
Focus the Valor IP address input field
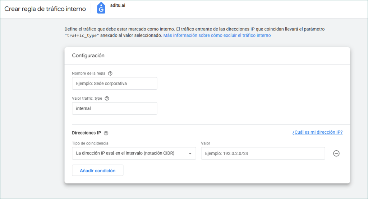[x=263, y=153]
